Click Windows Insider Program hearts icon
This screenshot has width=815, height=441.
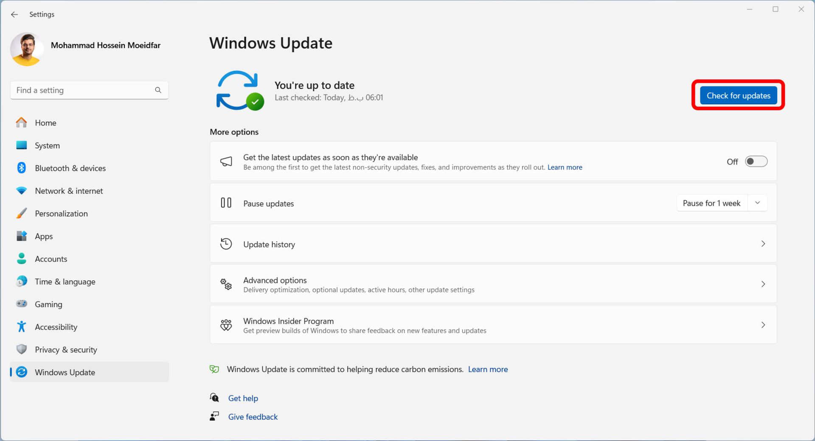226,325
